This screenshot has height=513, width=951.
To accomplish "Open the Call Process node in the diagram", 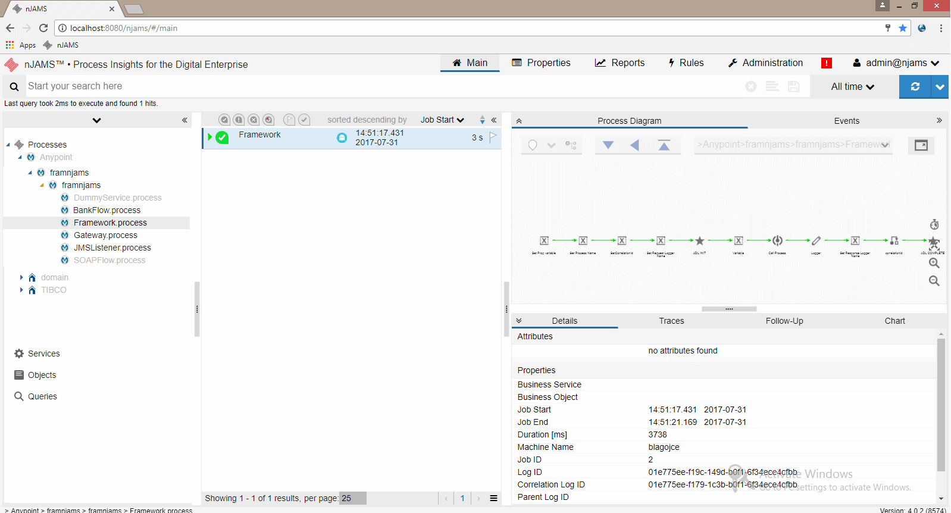I will tap(777, 240).
